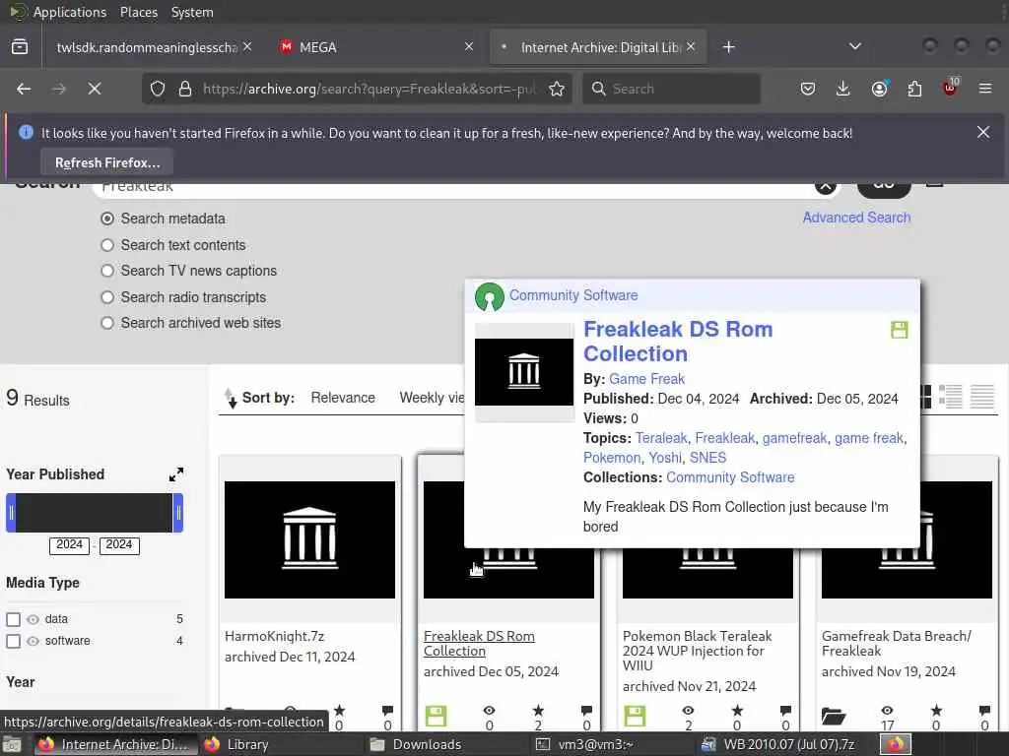
Task: Open the Firefox hamburger menu
Action: coord(985,89)
